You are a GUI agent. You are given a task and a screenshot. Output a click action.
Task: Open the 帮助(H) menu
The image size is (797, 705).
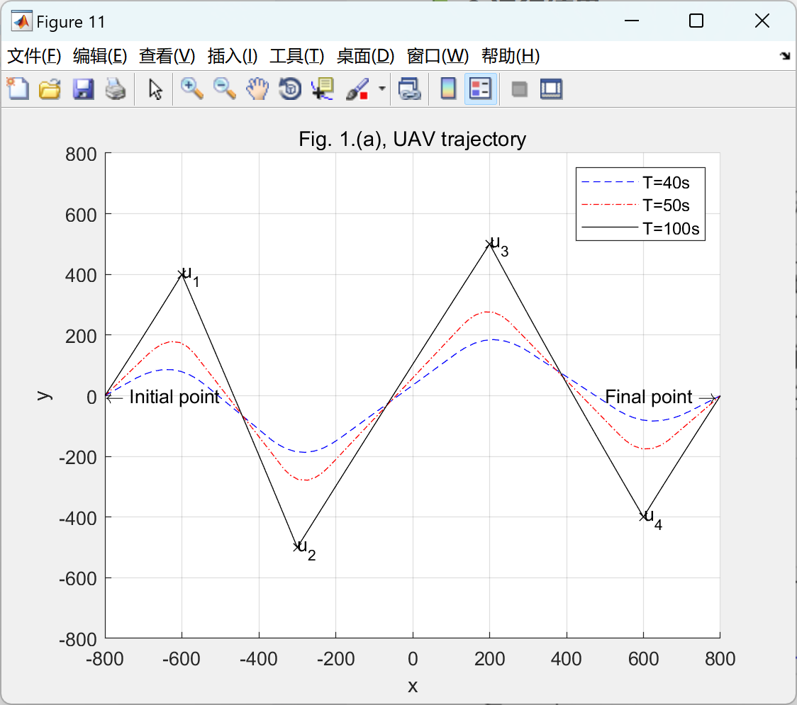click(511, 55)
